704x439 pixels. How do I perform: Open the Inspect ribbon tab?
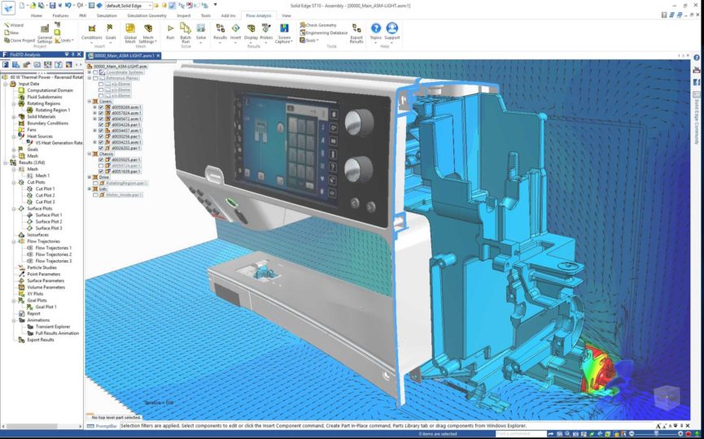[183, 15]
